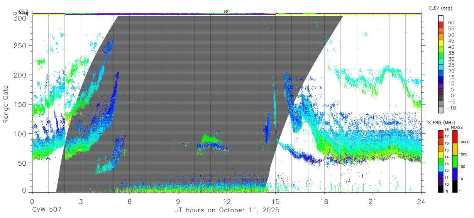Select the green NOISE swatch between 100 and 1000
The width and height of the screenshot is (474, 218).
[x=455, y=161]
